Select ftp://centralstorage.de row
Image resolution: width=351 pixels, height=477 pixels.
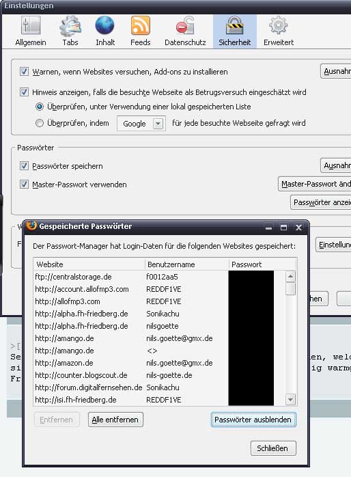click(159, 277)
